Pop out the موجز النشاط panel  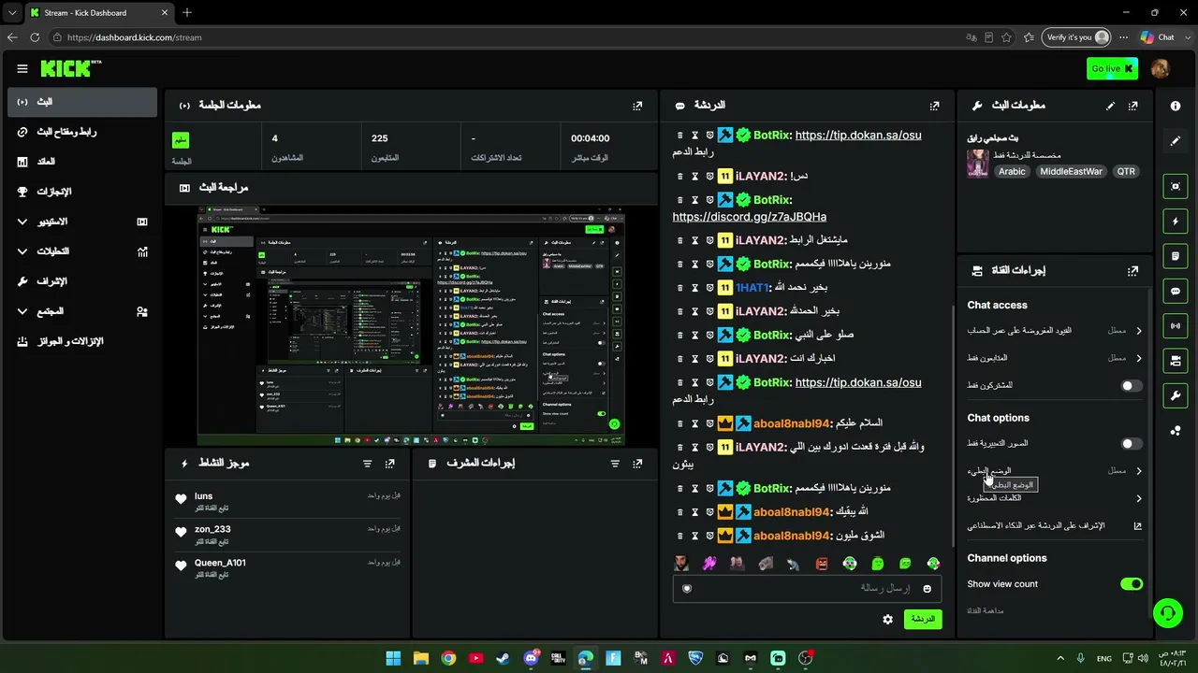(389, 464)
